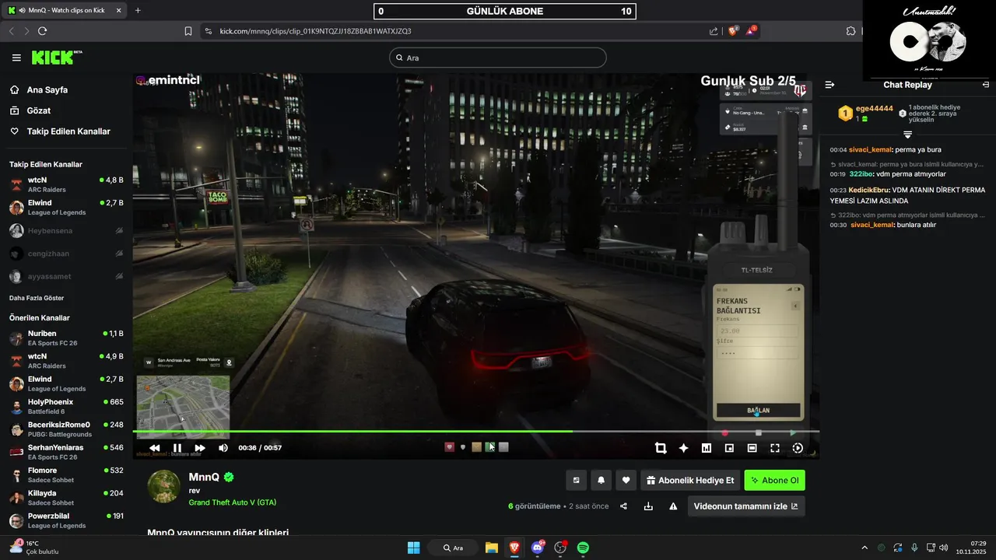The image size is (996, 560).
Task: Open a new browser tab with plus
Action: pyautogui.click(x=138, y=10)
